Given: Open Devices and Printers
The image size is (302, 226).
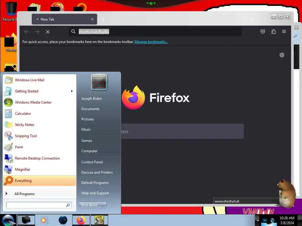Looking at the screenshot, I should [97, 172].
